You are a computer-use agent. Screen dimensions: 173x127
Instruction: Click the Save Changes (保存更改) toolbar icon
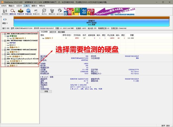[x=5, y=12]
